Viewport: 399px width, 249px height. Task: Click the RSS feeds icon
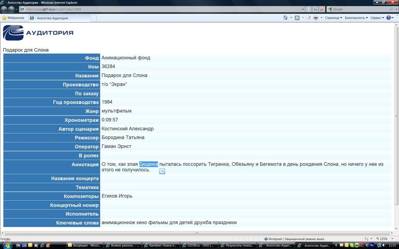point(297,18)
